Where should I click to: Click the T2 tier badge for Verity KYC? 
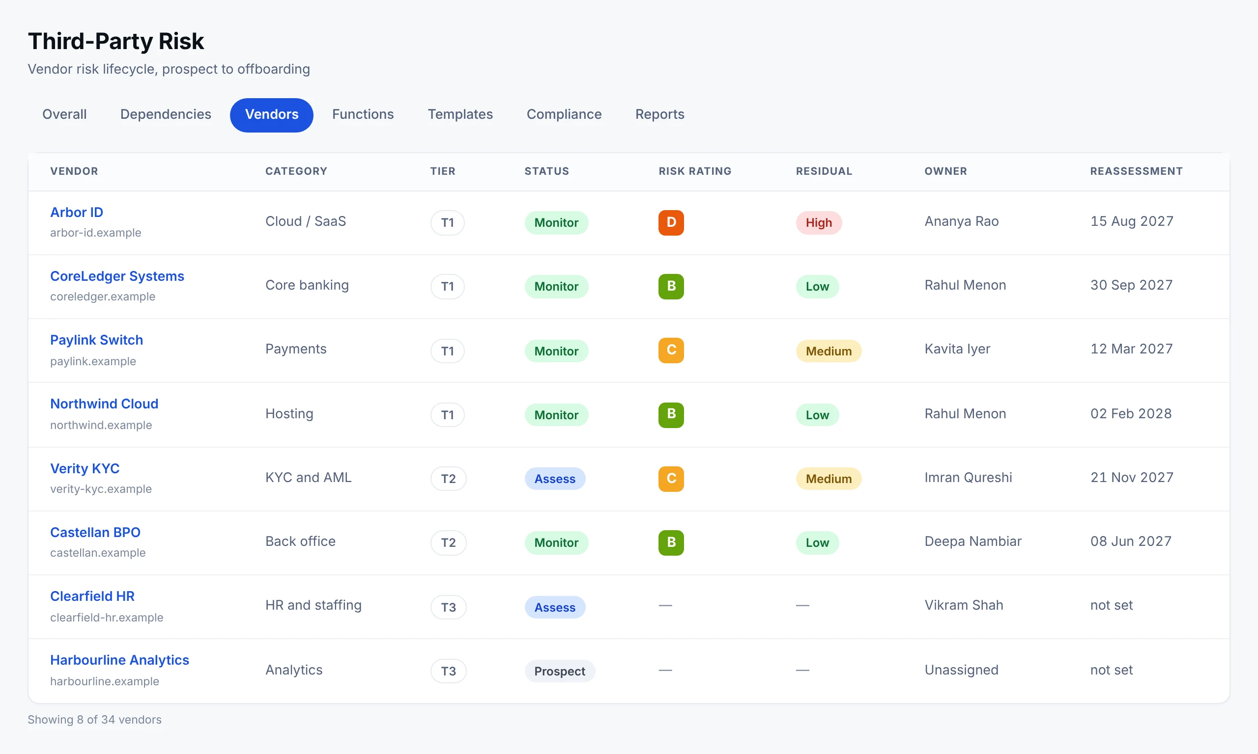click(448, 479)
